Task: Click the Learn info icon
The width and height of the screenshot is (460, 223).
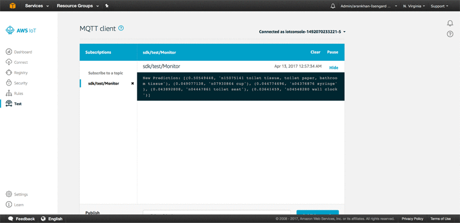Action: [x=9, y=205]
